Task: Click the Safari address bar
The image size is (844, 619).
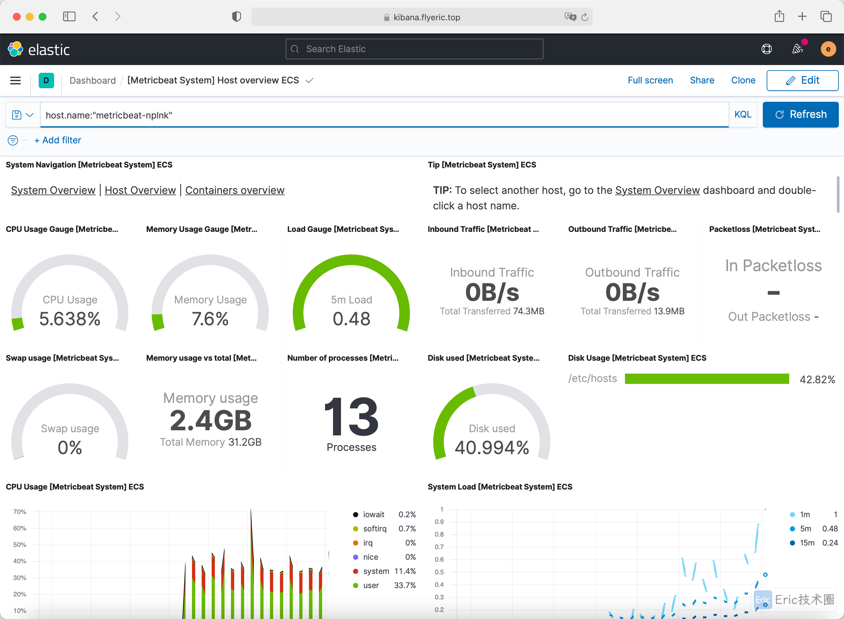Action: 422,17
